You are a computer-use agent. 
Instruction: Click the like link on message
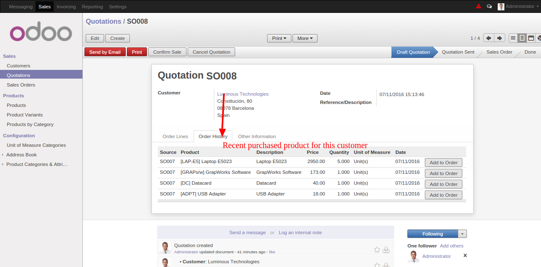(x=272, y=252)
